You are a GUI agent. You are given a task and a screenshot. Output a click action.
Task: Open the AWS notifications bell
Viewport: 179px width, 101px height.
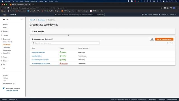click(146, 15)
